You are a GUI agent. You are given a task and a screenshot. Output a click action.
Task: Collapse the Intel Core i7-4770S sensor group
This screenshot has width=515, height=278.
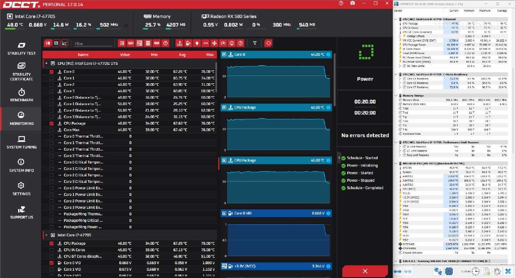coord(45,235)
